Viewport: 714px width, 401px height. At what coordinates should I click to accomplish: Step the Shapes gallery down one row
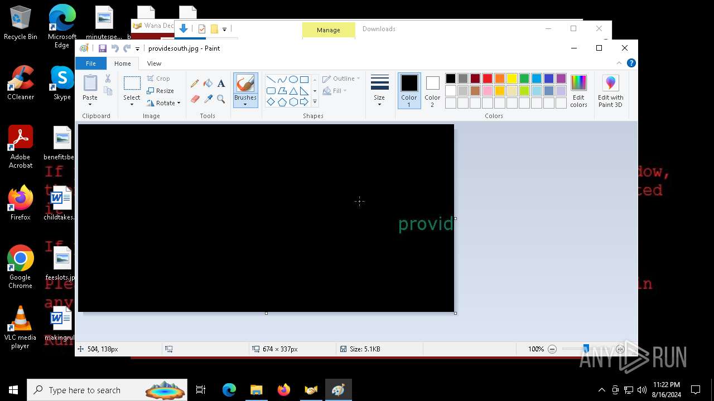point(315,91)
